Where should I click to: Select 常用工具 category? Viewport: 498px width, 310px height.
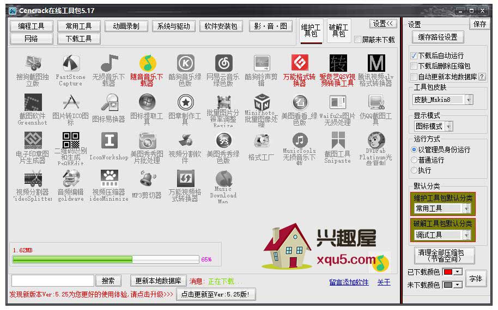pyautogui.click(x=79, y=26)
